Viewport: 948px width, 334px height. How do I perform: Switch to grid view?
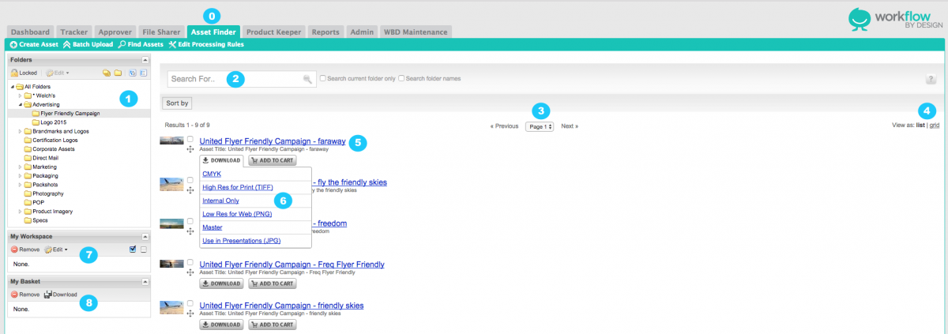tap(934, 125)
